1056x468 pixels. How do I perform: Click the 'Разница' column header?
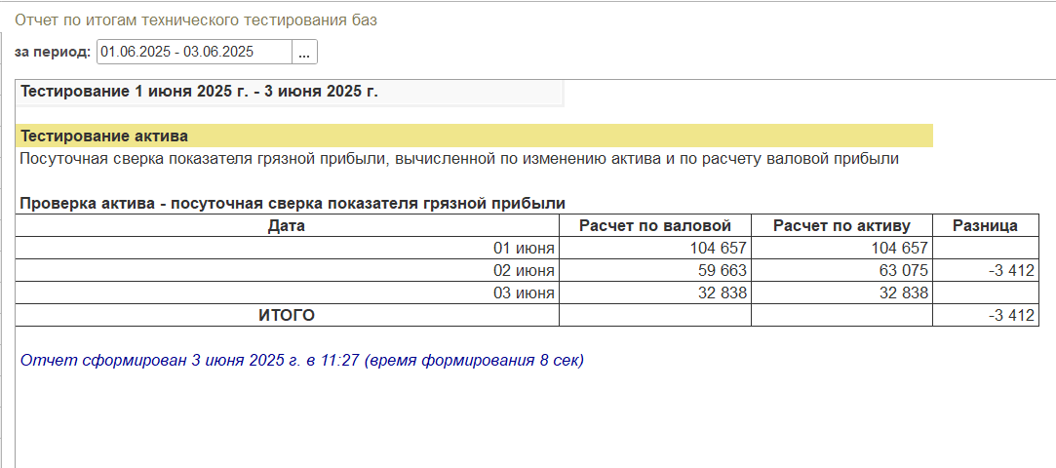pyautogui.click(x=985, y=226)
